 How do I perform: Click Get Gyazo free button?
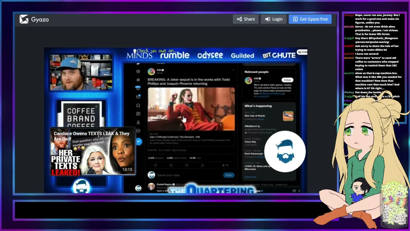point(310,19)
